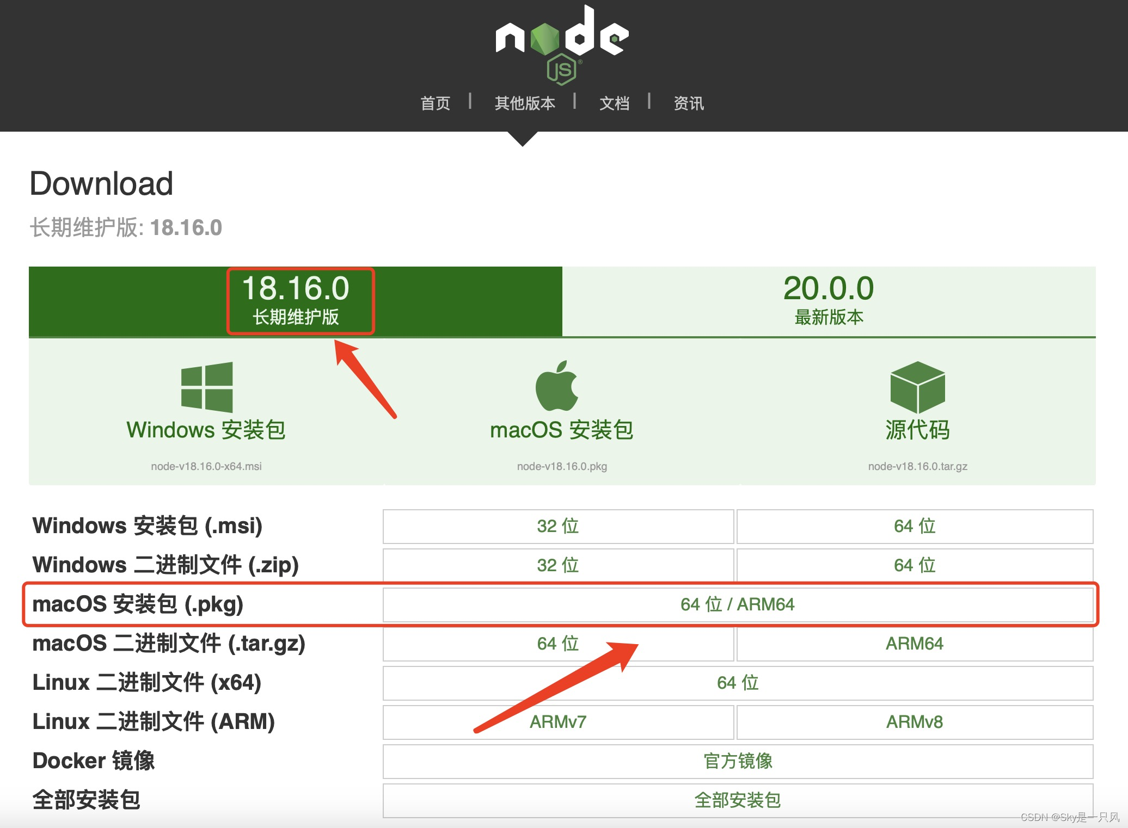Click the Linux 二进制文件 (x64) row label

(x=147, y=683)
